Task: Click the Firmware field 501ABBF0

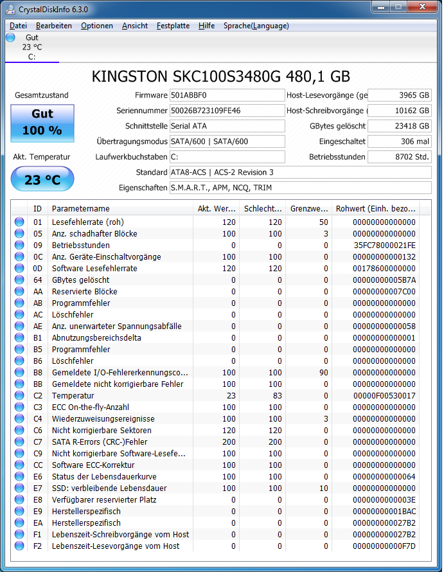Action: pyautogui.click(x=227, y=95)
